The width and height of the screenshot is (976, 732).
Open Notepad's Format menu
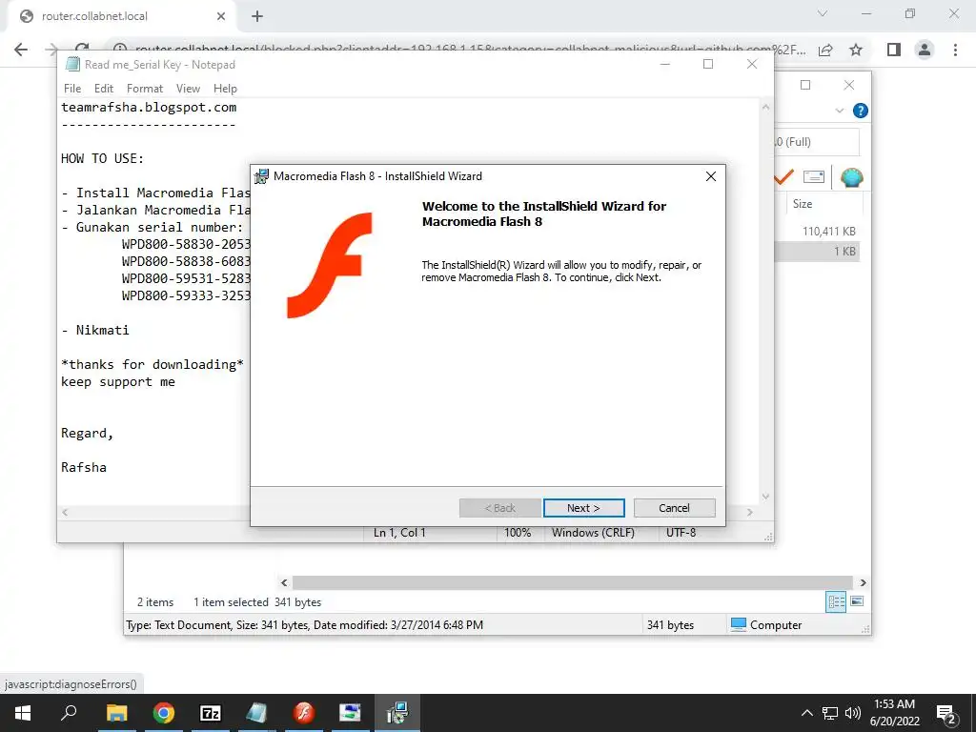145,89
